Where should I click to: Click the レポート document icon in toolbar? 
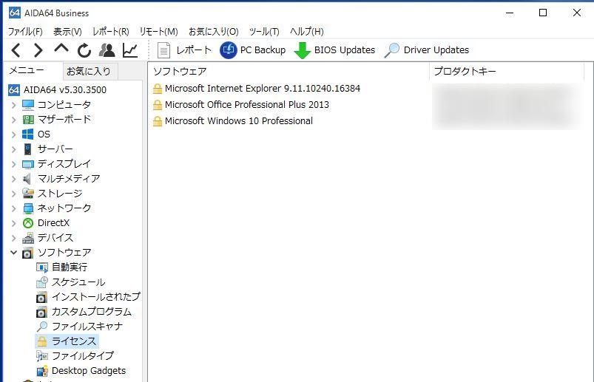(163, 50)
